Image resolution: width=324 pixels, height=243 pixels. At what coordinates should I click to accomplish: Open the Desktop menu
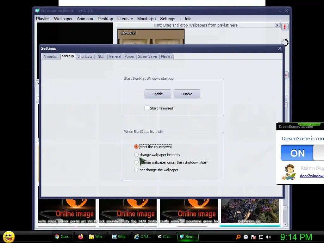point(105,19)
